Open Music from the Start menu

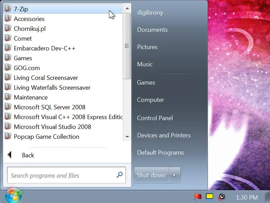click(145, 64)
